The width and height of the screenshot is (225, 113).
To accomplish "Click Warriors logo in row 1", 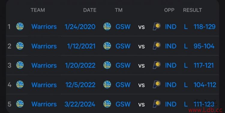I will (20, 26).
